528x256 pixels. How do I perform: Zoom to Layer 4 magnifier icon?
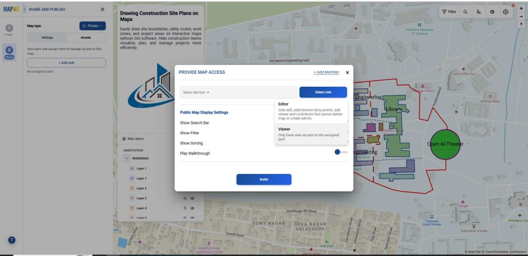(185, 208)
